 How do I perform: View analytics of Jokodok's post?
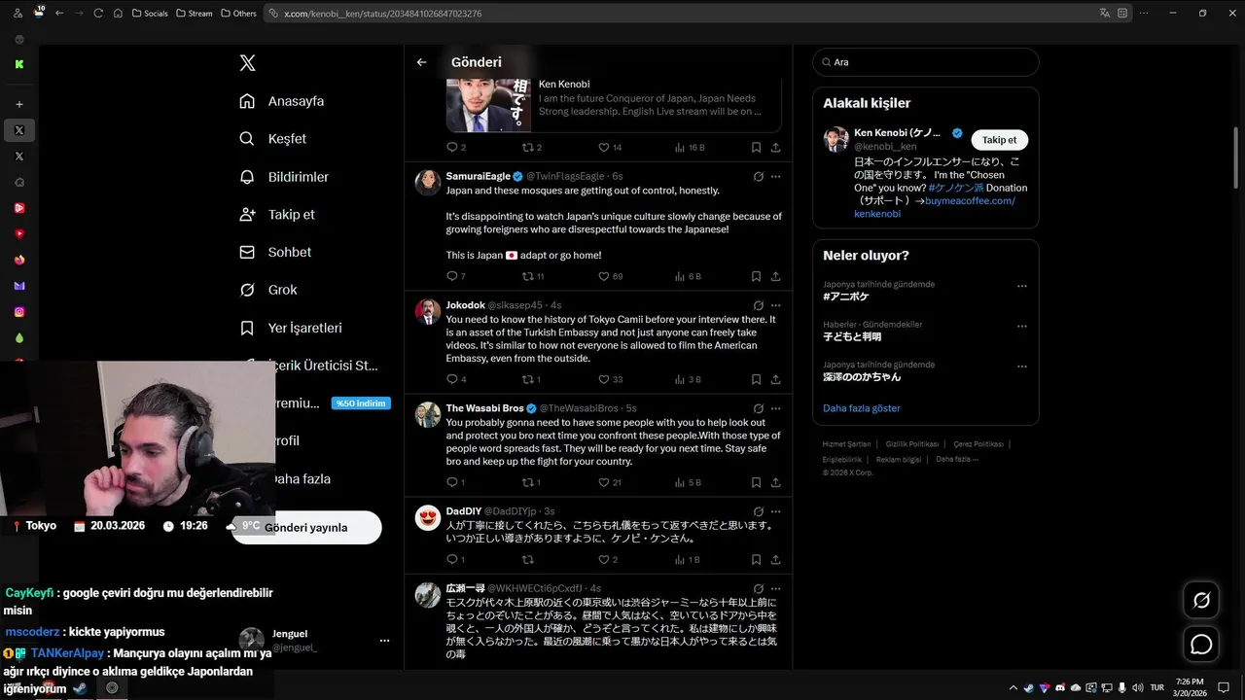click(x=687, y=379)
